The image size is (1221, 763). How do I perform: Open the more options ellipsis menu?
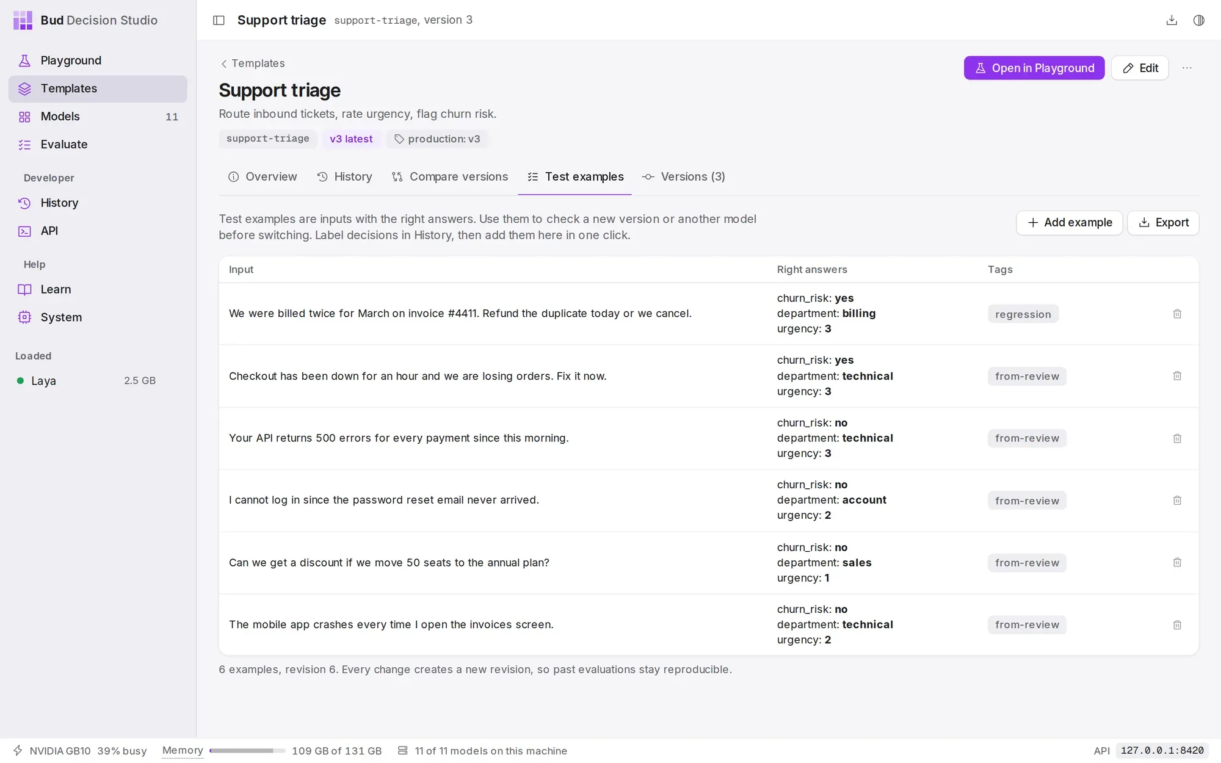coord(1187,68)
